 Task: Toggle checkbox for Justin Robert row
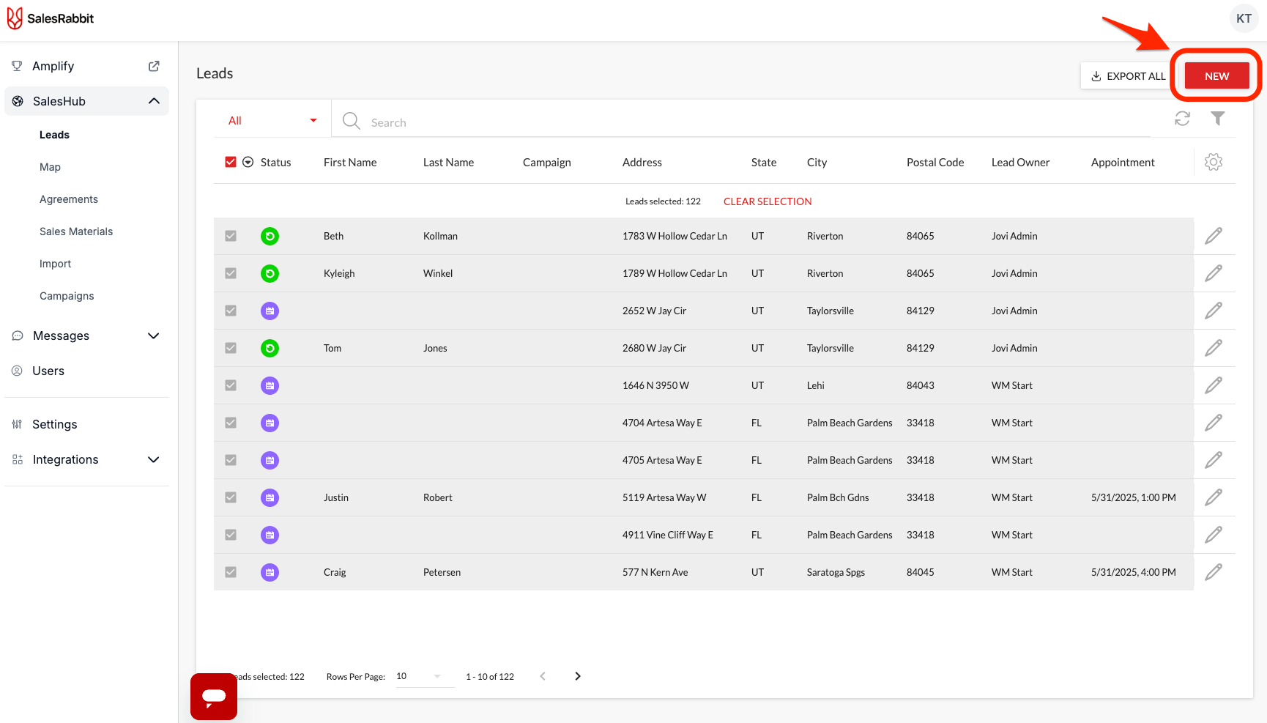231,497
